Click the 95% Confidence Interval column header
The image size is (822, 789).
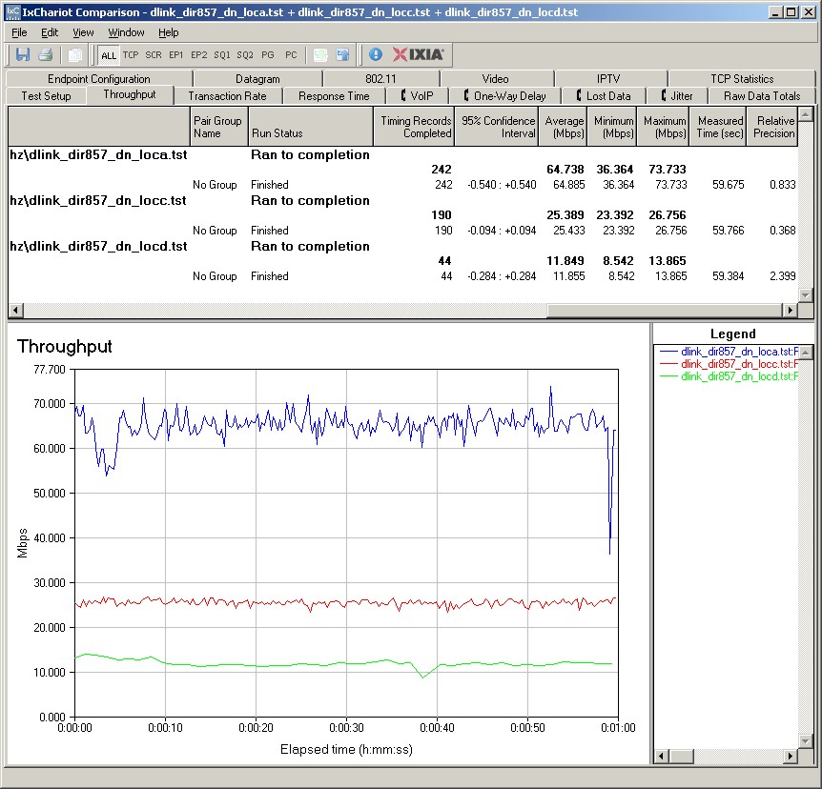point(497,127)
